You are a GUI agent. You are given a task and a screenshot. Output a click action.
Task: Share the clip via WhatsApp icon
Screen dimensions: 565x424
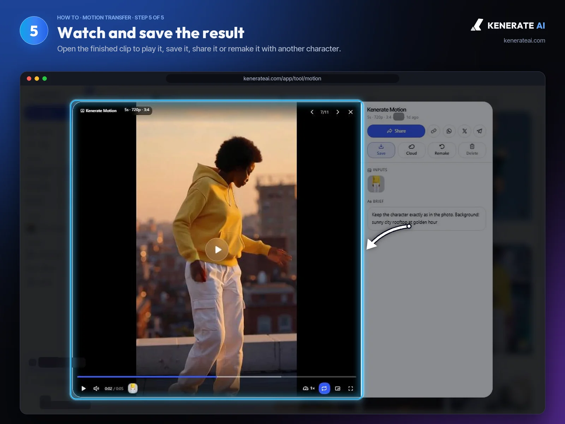pyautogui.click(x=449, y=131)
